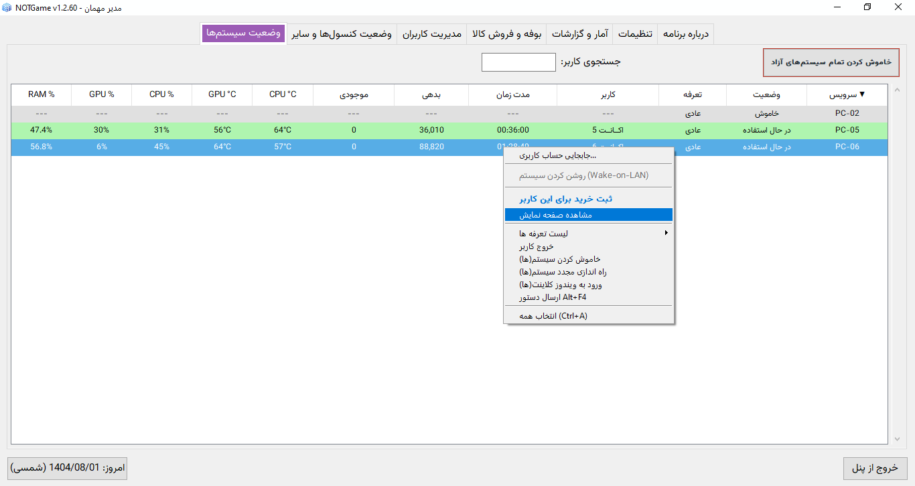Choose 'خاموش کردن سیستم(ها)' from the menu

point(588,260)
